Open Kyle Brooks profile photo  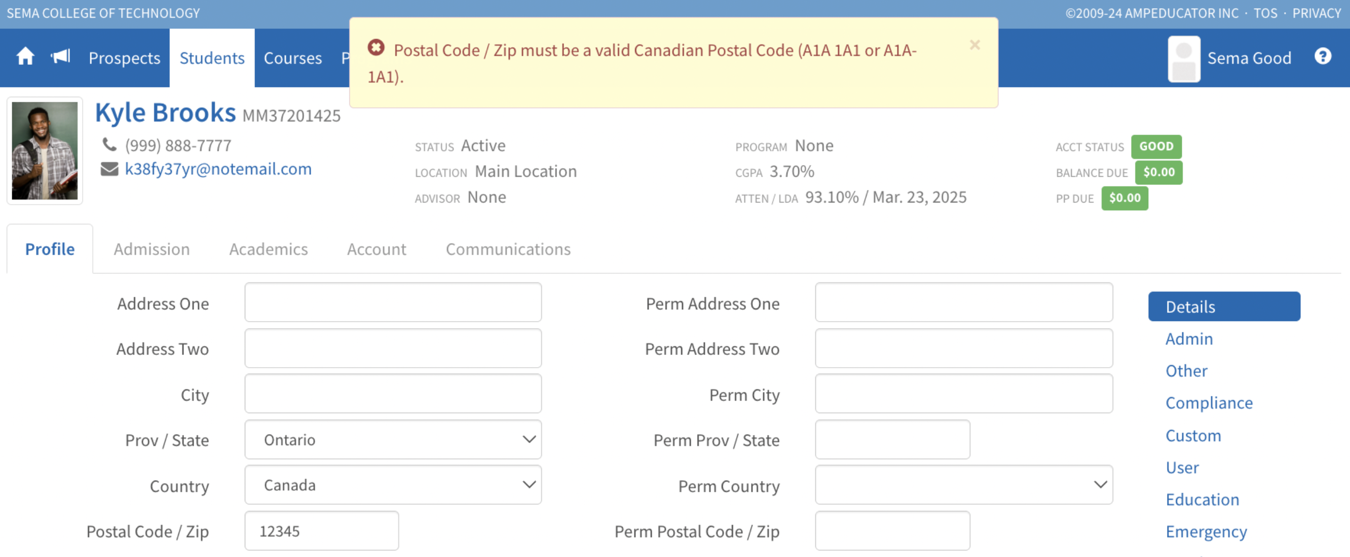45,151
